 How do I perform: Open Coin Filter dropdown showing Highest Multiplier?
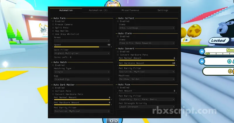click(82, 53)
